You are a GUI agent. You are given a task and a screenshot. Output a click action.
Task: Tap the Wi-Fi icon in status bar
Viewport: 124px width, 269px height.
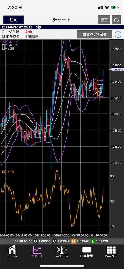coord(107,8)
